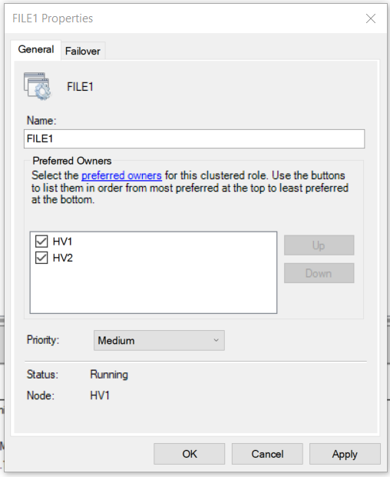390x477 pixels.
Task: Open the Priority dropdown showing Medium
Action: click(x=159, y=340)
